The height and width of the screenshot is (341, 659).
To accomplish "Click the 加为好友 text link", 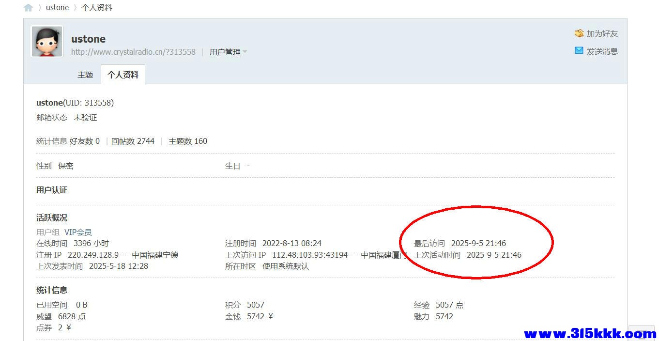I will pyautogui.click(x=602, y=33).
